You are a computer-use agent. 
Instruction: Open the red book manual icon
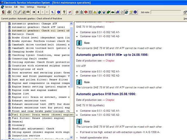point(86,12)
